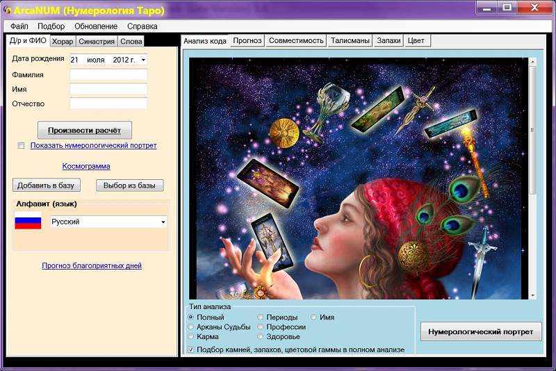Close the ArcaNUM window
556x371 pixels.
534,8
